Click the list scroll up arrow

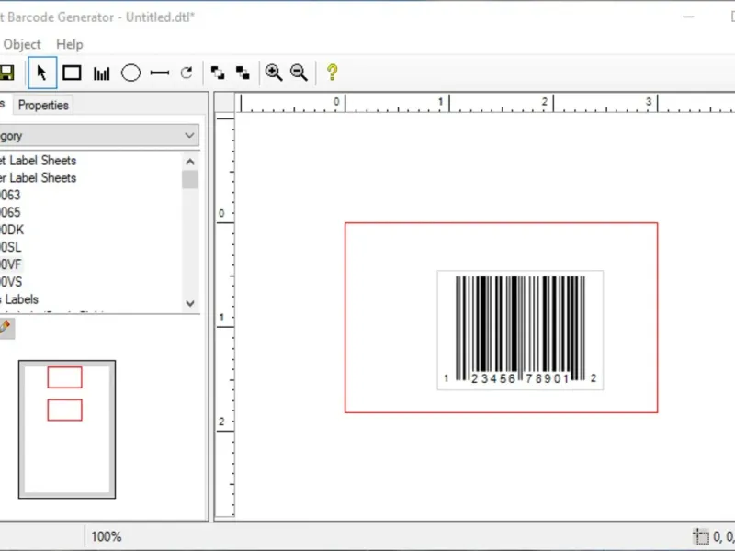190,163
